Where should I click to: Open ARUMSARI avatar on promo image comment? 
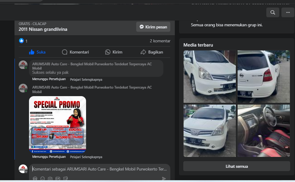tap(23, 88)
